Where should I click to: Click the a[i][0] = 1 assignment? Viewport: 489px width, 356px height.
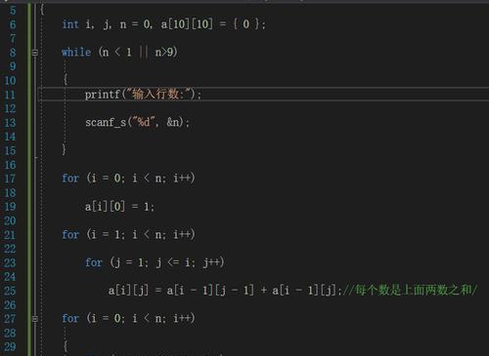click(119, 207)
